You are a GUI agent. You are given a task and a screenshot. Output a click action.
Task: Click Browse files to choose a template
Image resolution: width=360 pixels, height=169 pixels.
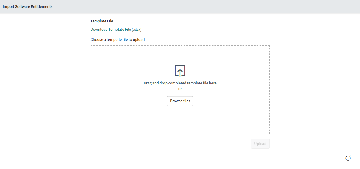tap(180, 101)
